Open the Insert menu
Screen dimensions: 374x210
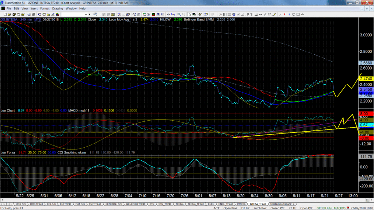pyautogui.click(x=34, y=9)
